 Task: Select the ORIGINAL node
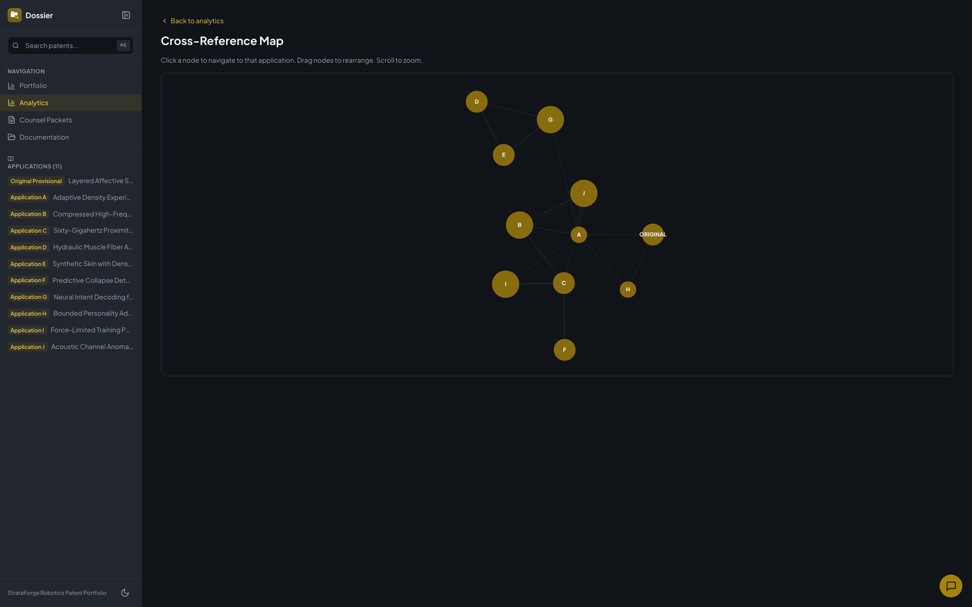(653, 234)
